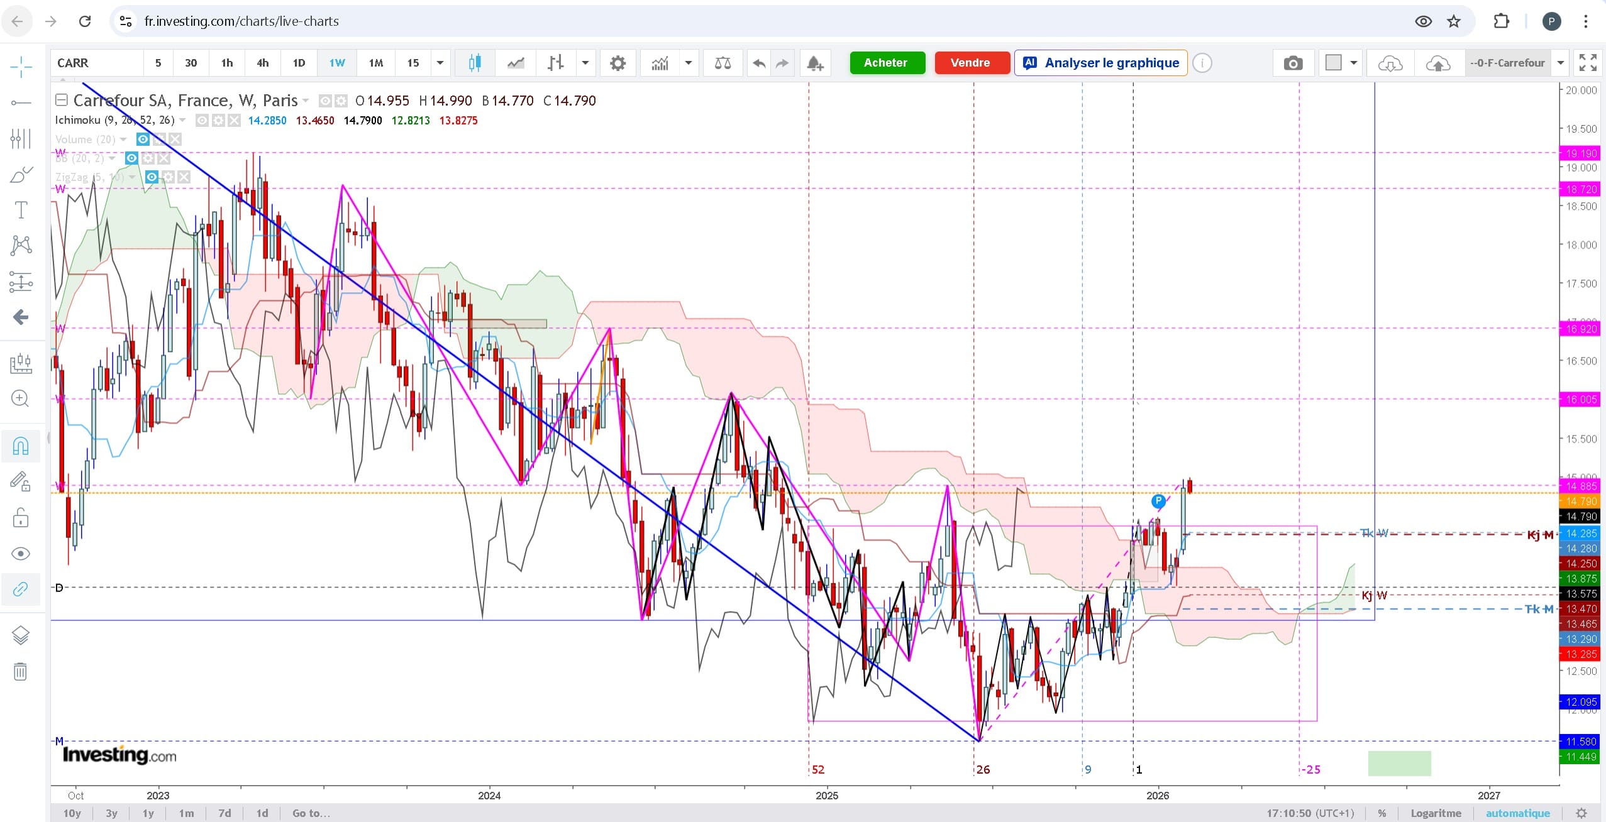Open the indicators menu
1606x822 pixels.
coord(660,63)
